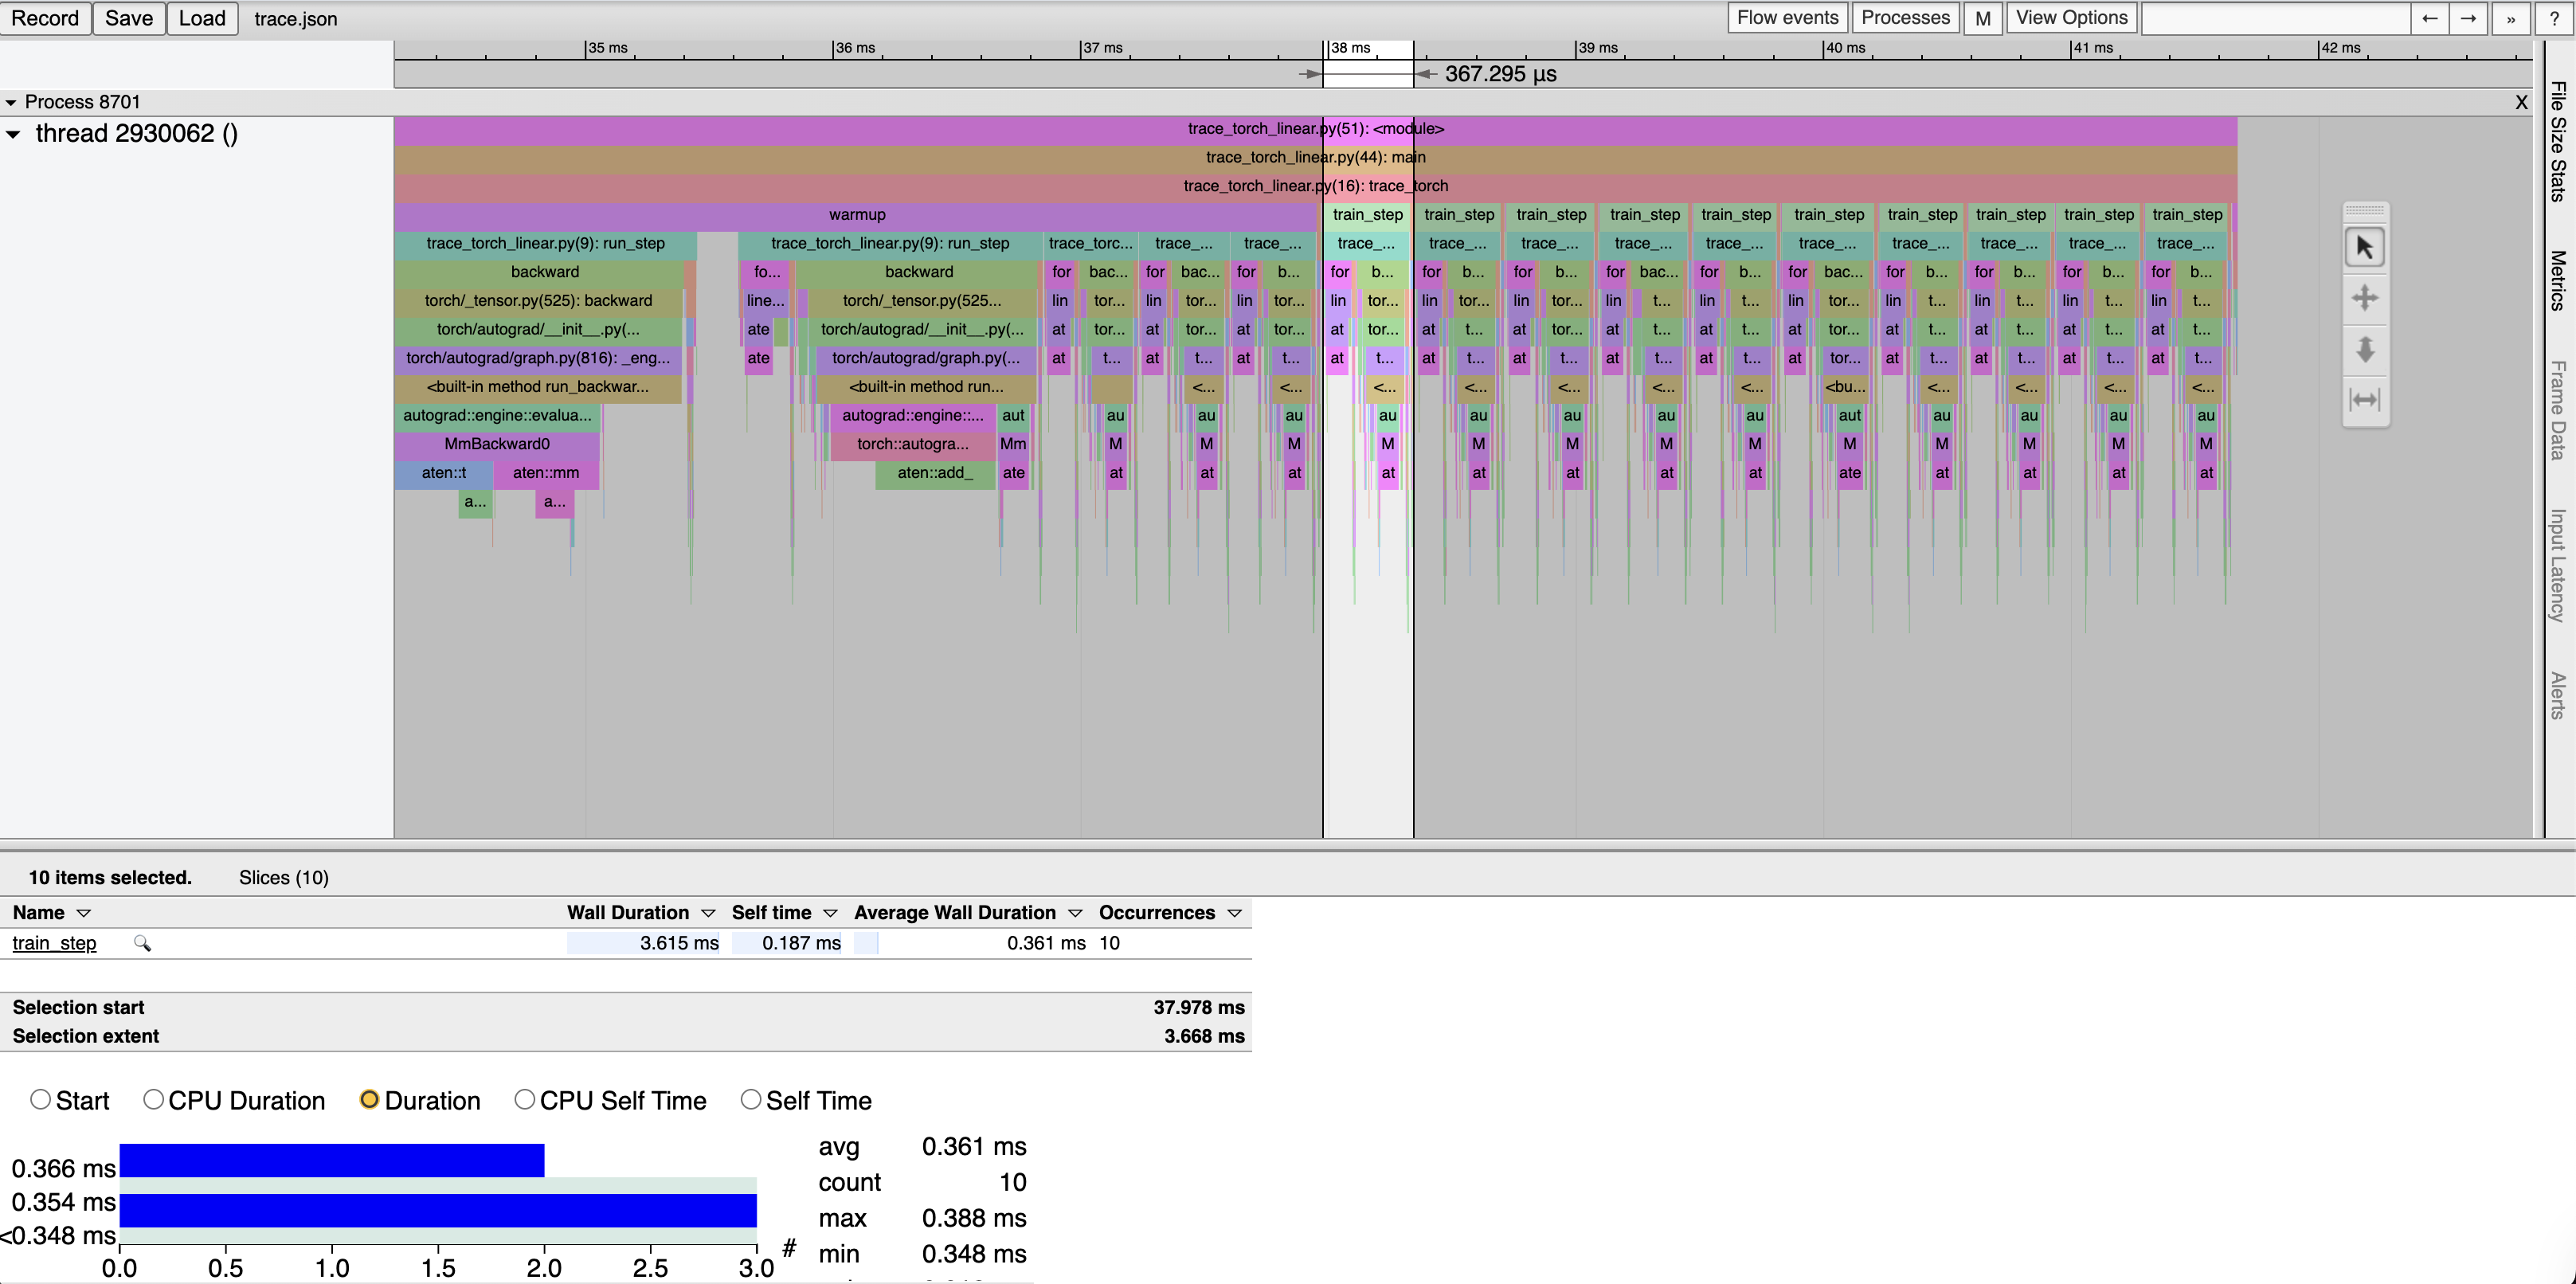Close Process 8701 track with X
The image size is (2576, 1284).
point(2521,102)
